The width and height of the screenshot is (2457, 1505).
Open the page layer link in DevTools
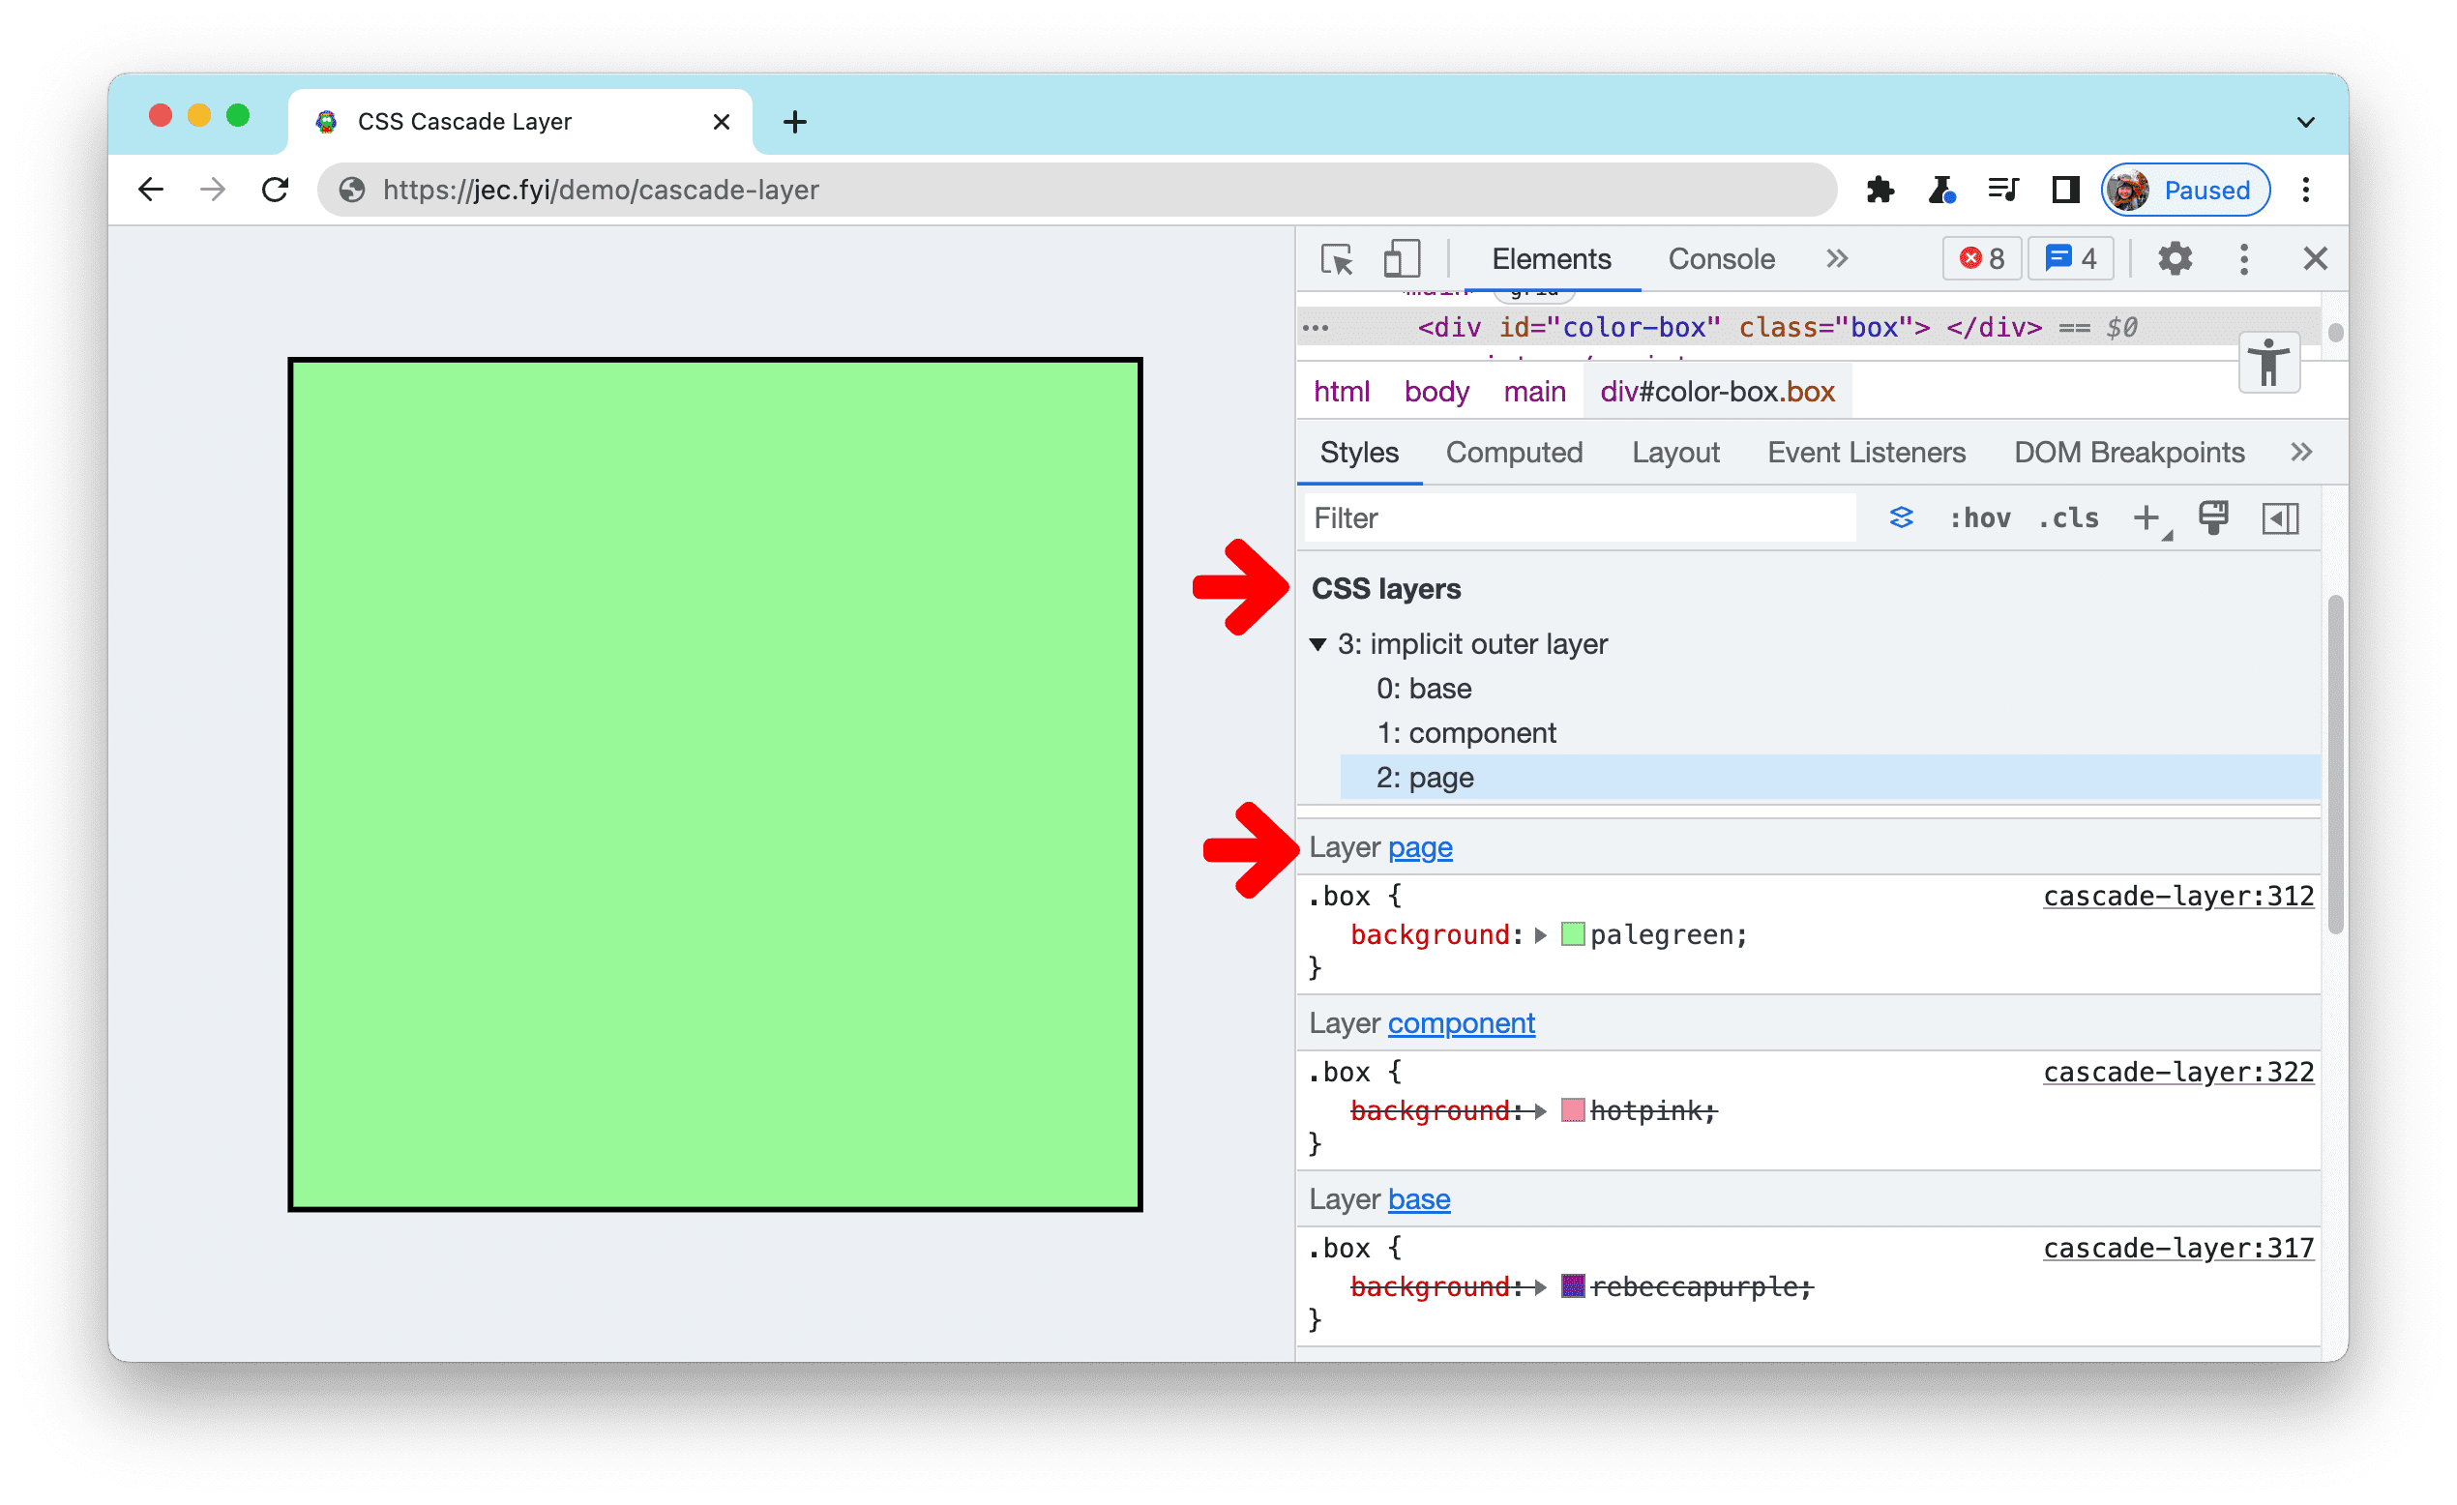pos(1423,847)
